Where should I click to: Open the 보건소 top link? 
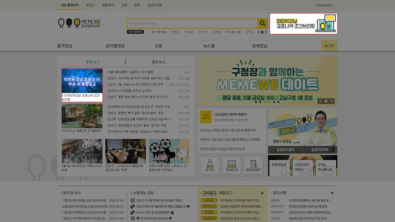pyautogui.click(x=90, y=5)
